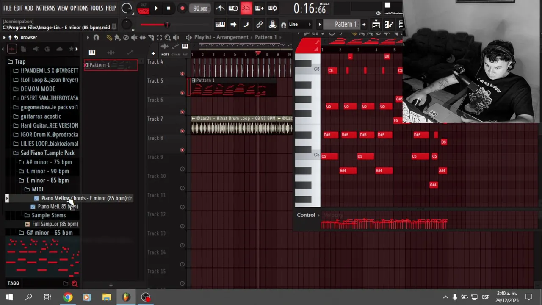Toggle the 3.2.1 countdown before recording
This screenshot has width=542, height=305.
tap(246, 8)
